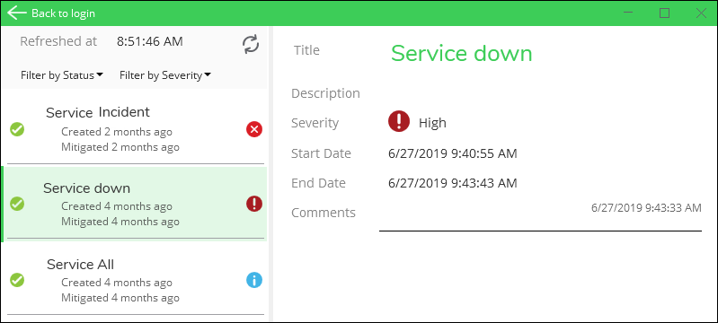
Task: Click green check icon beside Service down
Action: click(17, 204)
